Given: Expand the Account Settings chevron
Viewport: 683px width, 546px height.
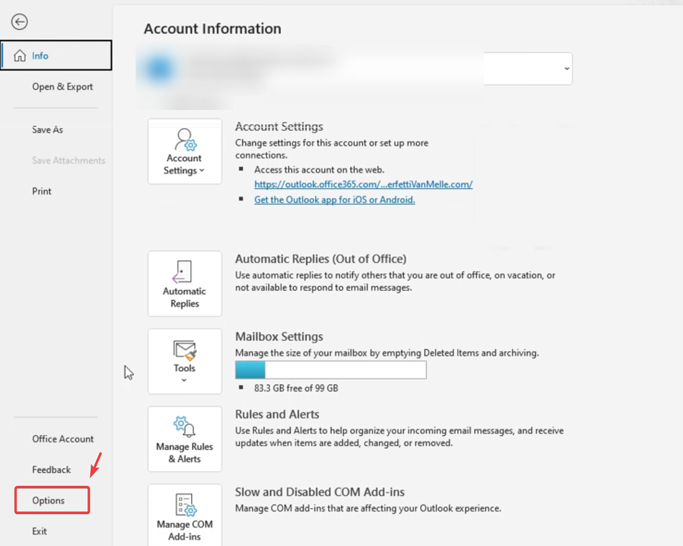Looking at the screenshot, I should point(202,171).
